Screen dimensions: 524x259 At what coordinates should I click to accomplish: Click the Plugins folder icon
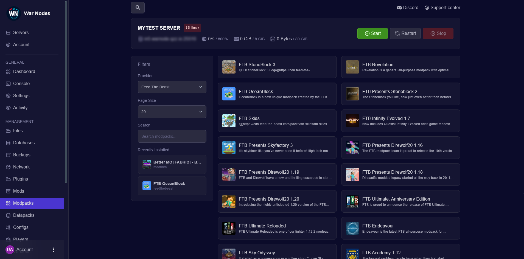[8, 179]
